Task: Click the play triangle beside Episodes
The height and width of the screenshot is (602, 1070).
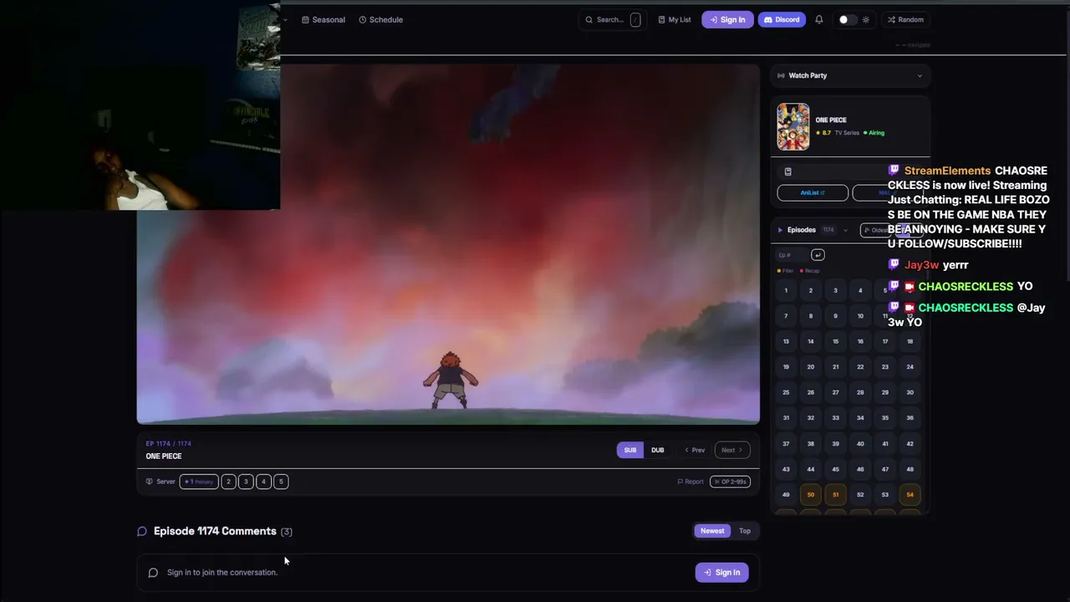Action: point(780,230)
